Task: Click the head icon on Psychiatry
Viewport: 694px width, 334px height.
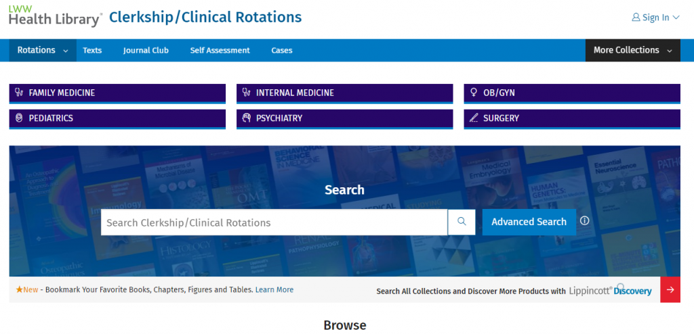Action: (247, 118)
